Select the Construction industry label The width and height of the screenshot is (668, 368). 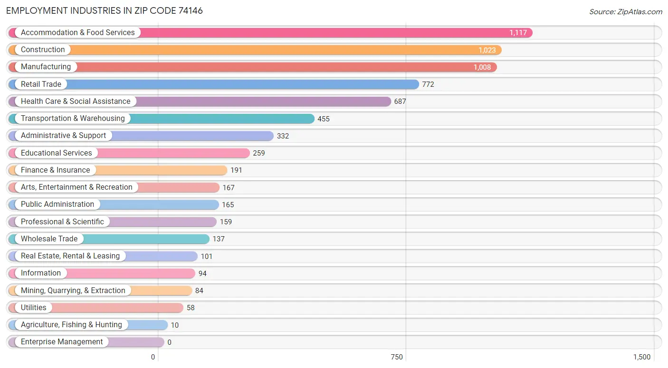pyautogui.click(x=43, y=50)
